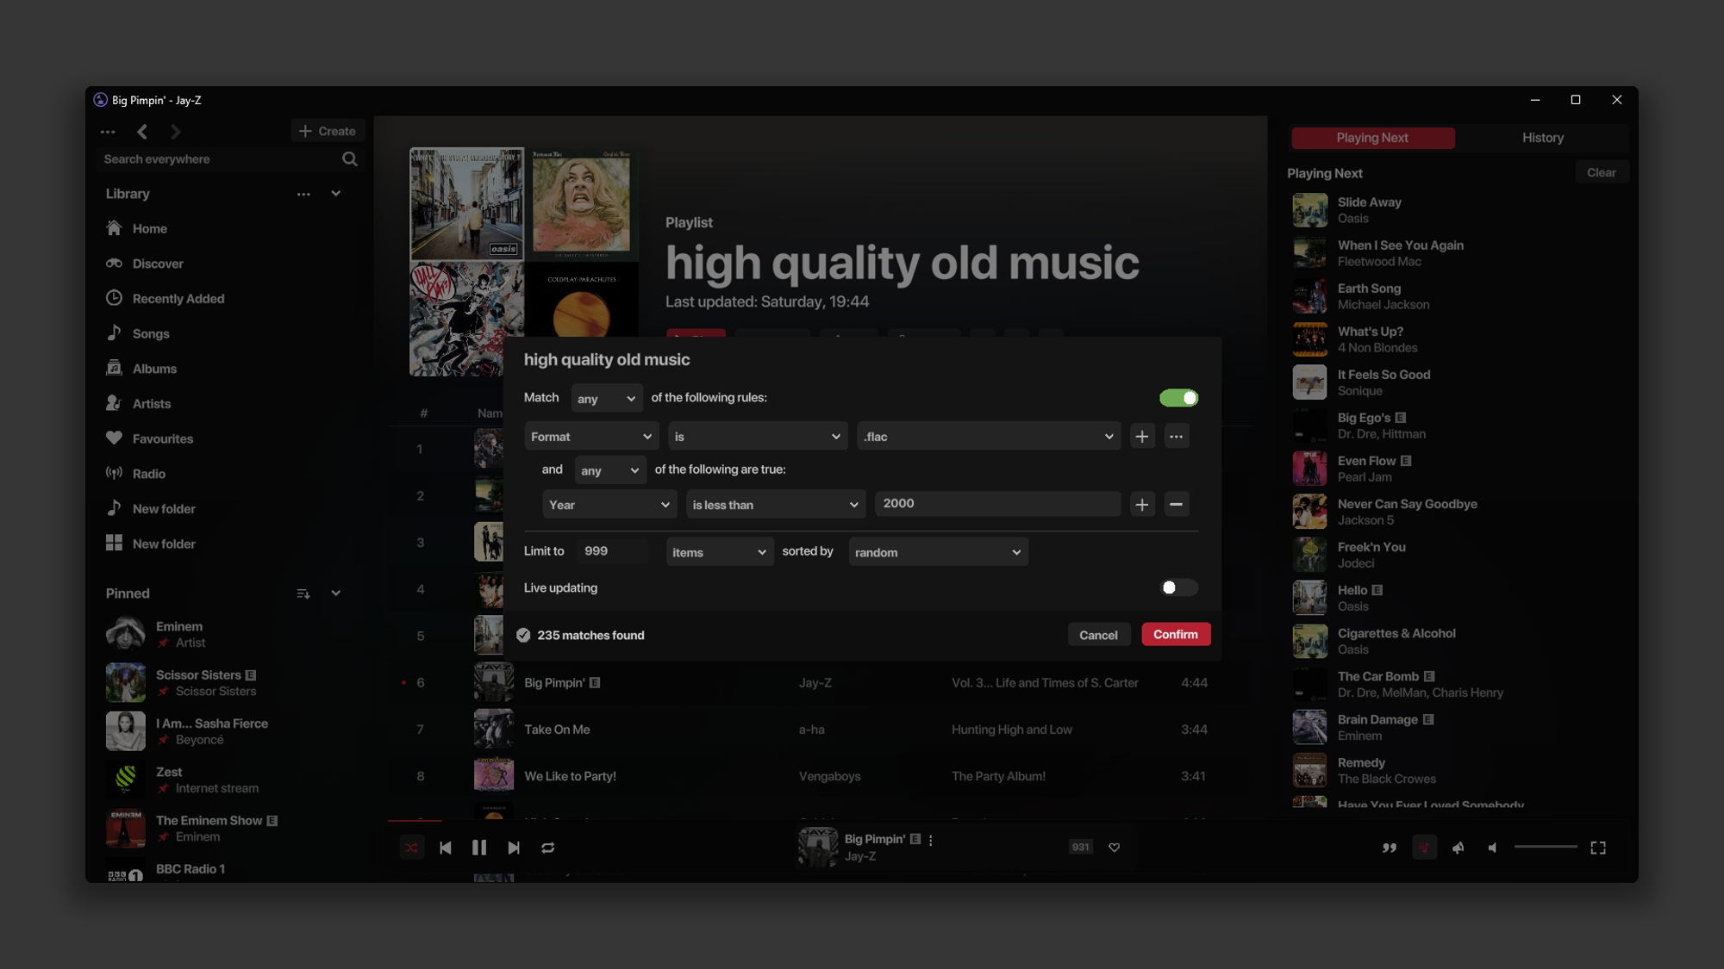Click the Limit to 999 input field

click(x=612, y=551)
